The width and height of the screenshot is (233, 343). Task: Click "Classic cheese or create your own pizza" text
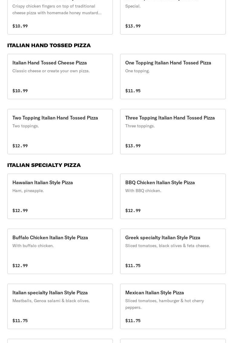click(51, 71)
